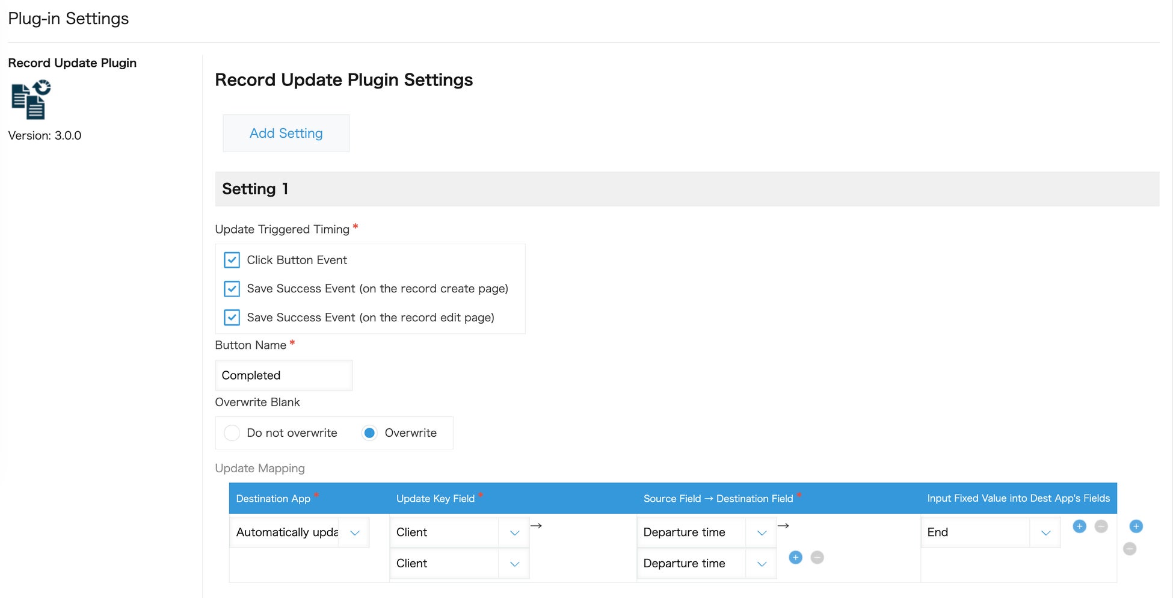Add a fixed value row next to End
Viewport: 1173px width, 598px height.
[x=1079, y=526]
